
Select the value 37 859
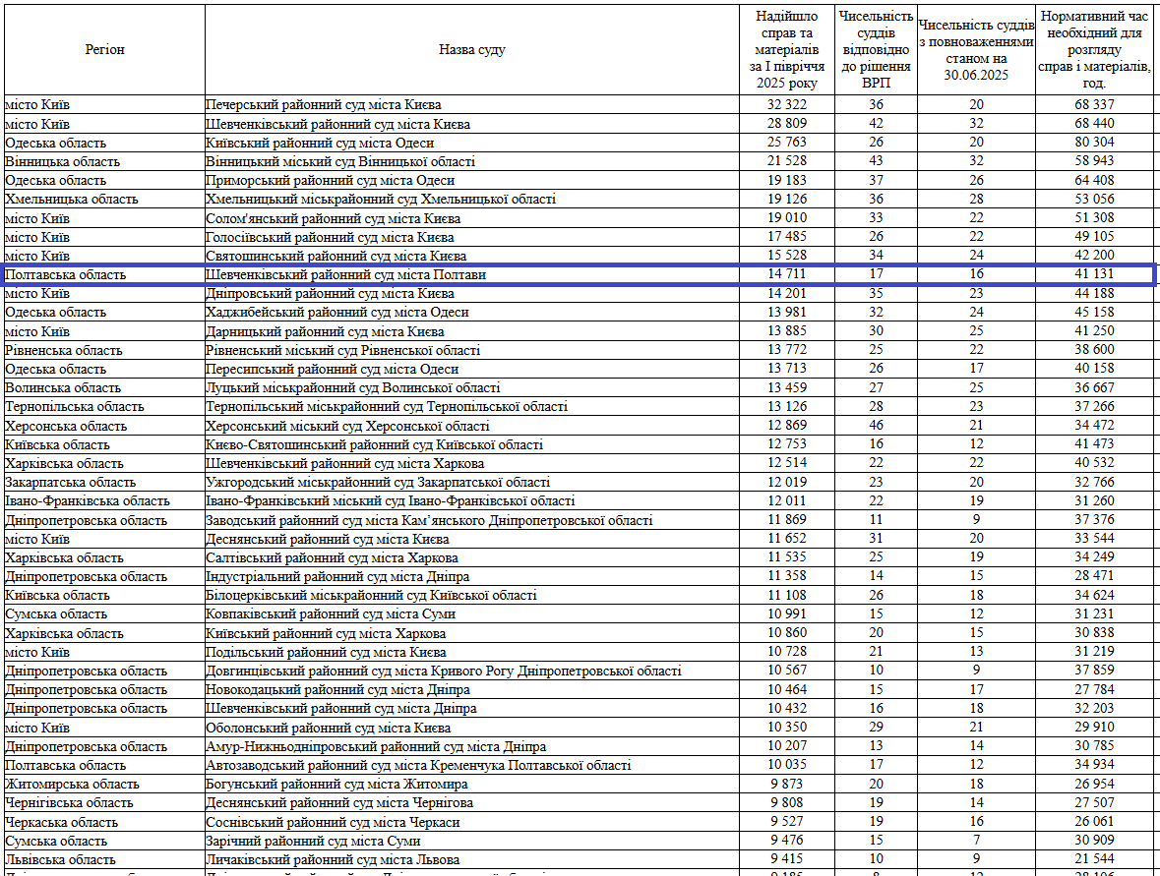coord(1094,671)
